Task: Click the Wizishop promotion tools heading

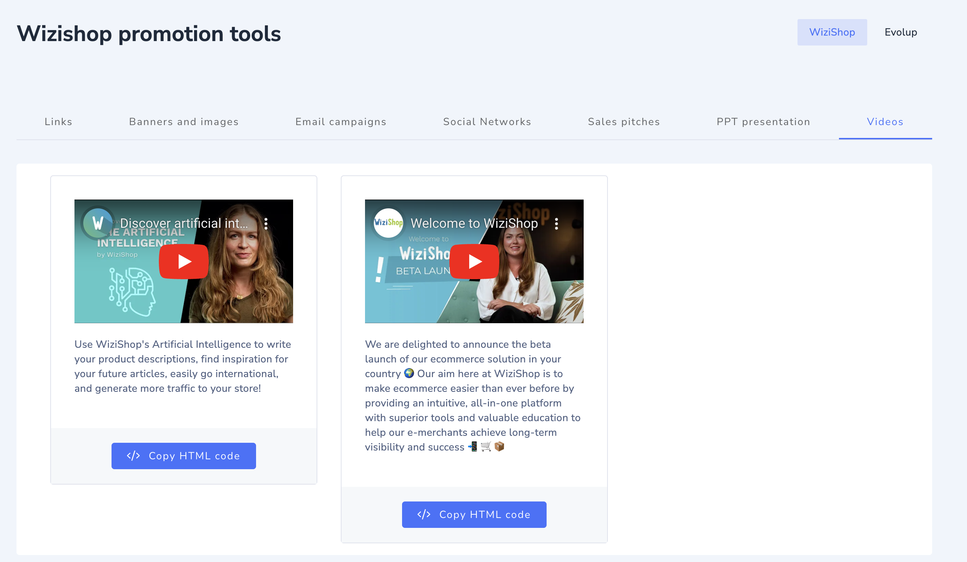Action: (x=149, y=34)
